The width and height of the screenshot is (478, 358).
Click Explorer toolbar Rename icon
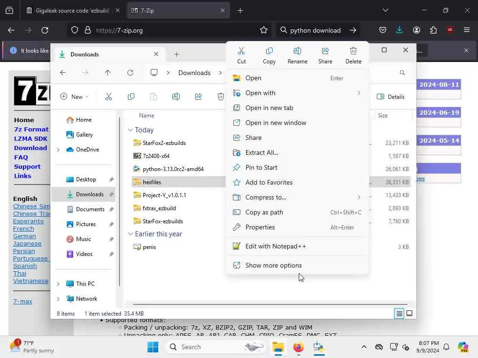(x=176, y=97)
